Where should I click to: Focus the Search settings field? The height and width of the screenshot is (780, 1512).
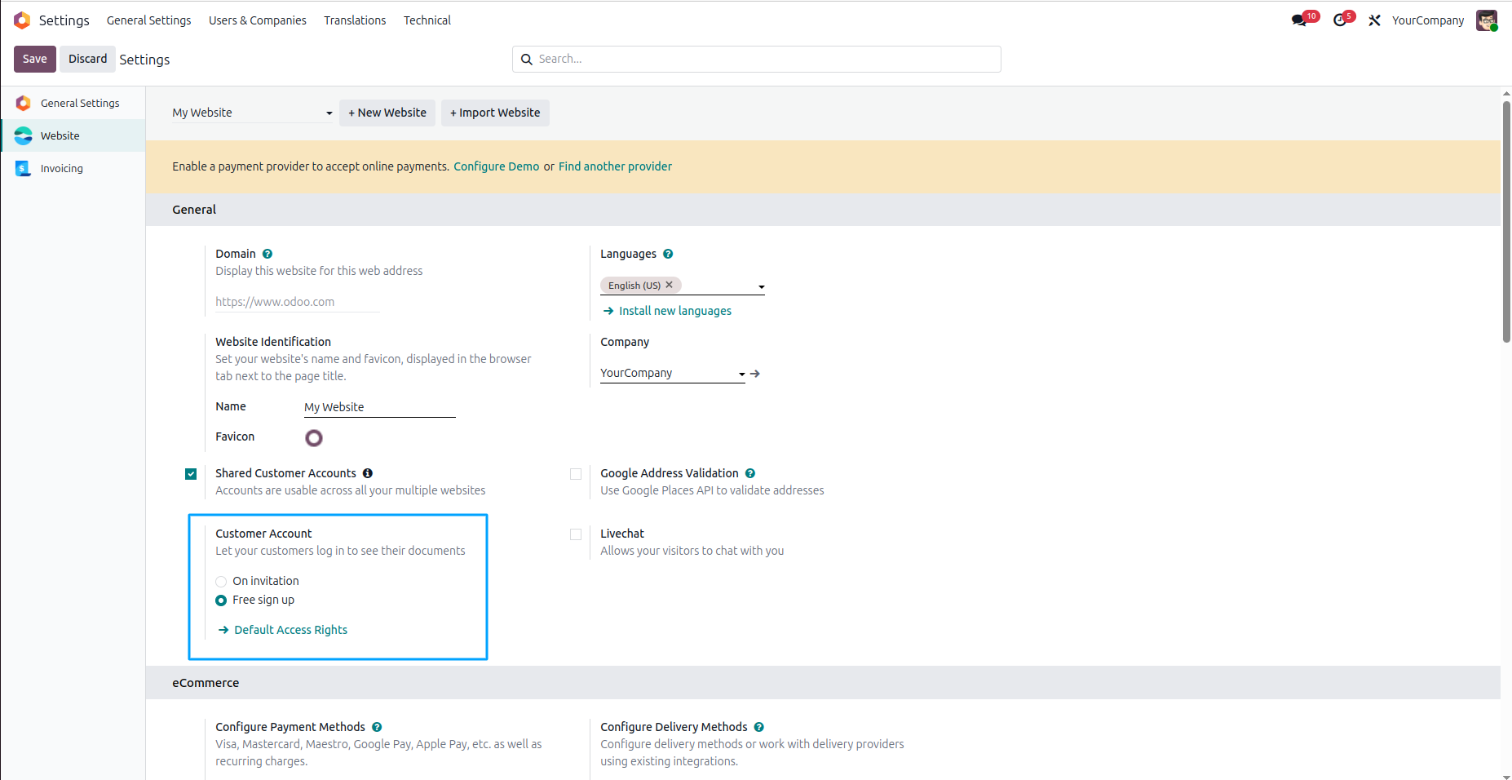click(x=757, y=59)
